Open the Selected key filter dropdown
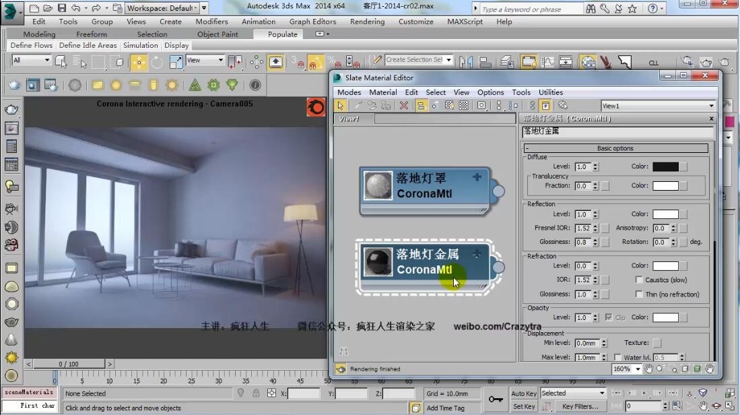Screen dimensions: 740x415 572,393
